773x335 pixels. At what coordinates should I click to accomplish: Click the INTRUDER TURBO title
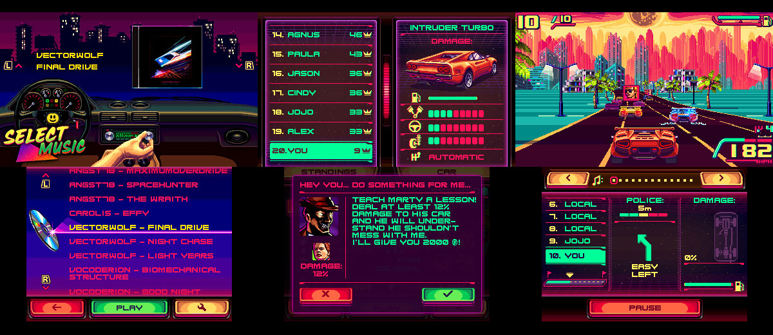click(x=452, y=28)
